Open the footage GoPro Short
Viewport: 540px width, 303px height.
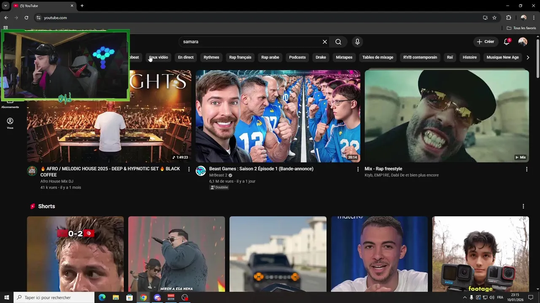481,254
